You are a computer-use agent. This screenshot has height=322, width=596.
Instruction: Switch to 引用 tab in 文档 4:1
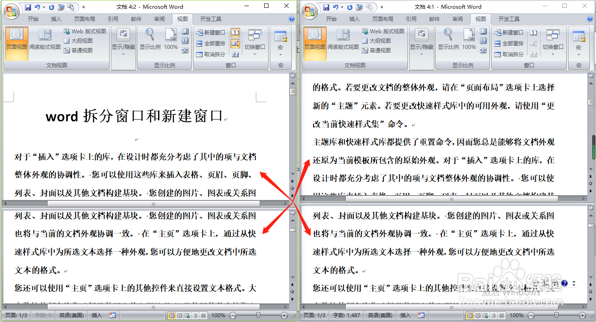411,19
